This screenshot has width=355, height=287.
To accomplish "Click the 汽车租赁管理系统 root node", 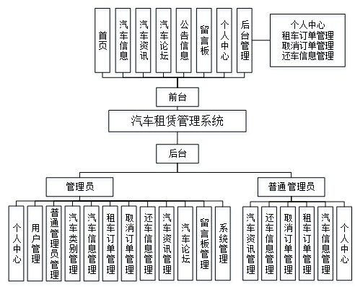I will [x=177, y=121].
